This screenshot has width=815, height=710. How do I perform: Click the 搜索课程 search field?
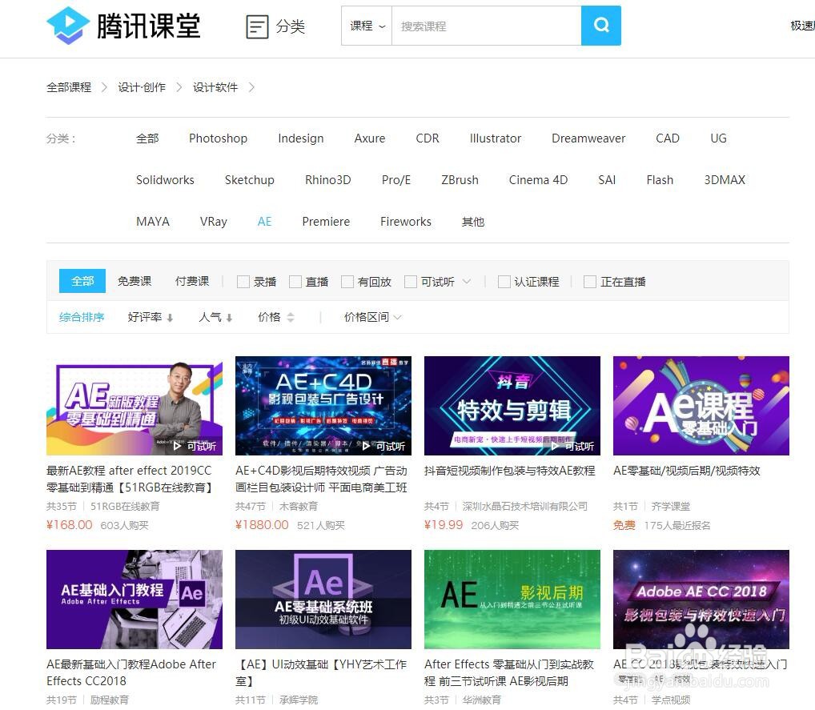tap(487, 26)
